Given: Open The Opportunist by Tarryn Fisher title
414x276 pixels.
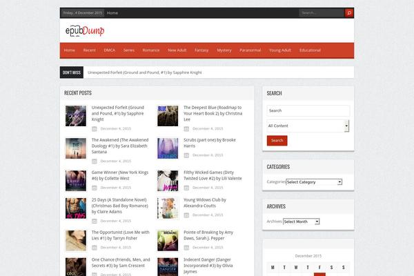Looking at the screenshot, I should coord(120,235).
